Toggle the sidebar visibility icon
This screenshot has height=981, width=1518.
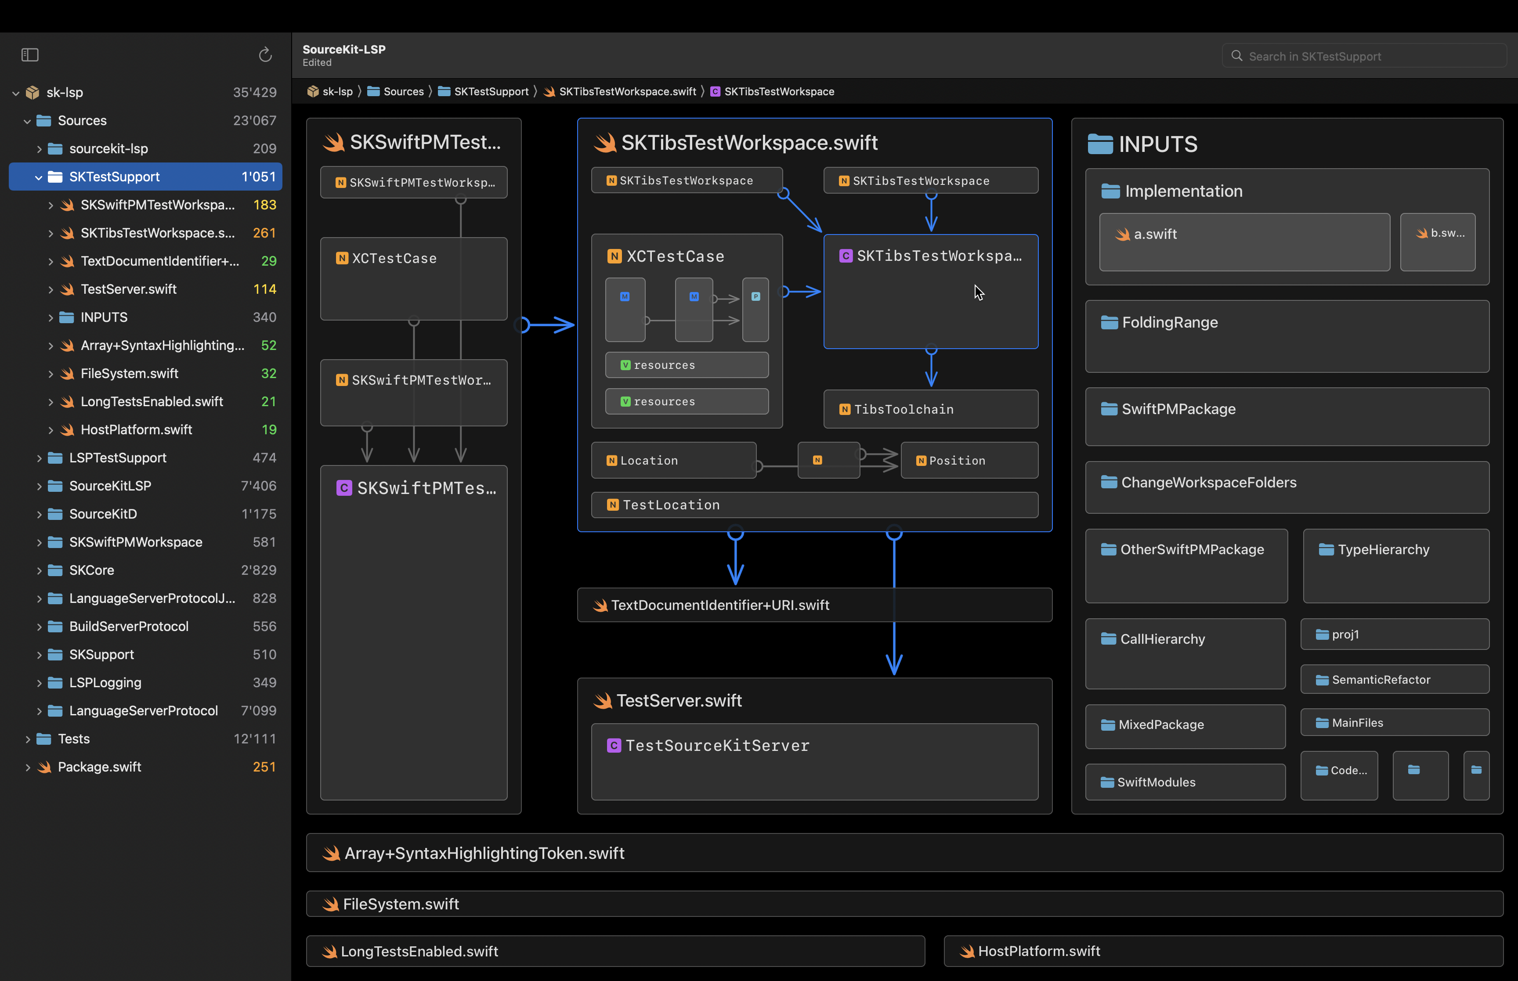[30, 55]
